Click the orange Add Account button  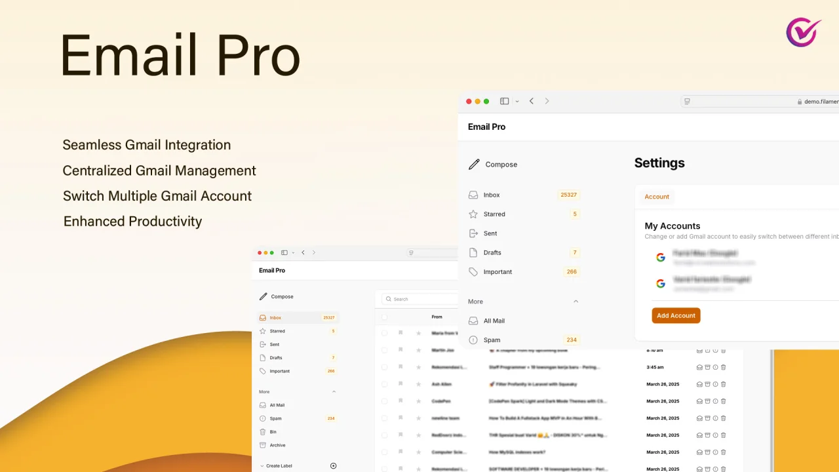[x=676, y=315]
